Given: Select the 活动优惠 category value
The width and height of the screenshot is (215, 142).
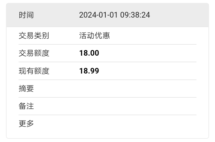Looking at the screenshot, I should tap(94, 35).
